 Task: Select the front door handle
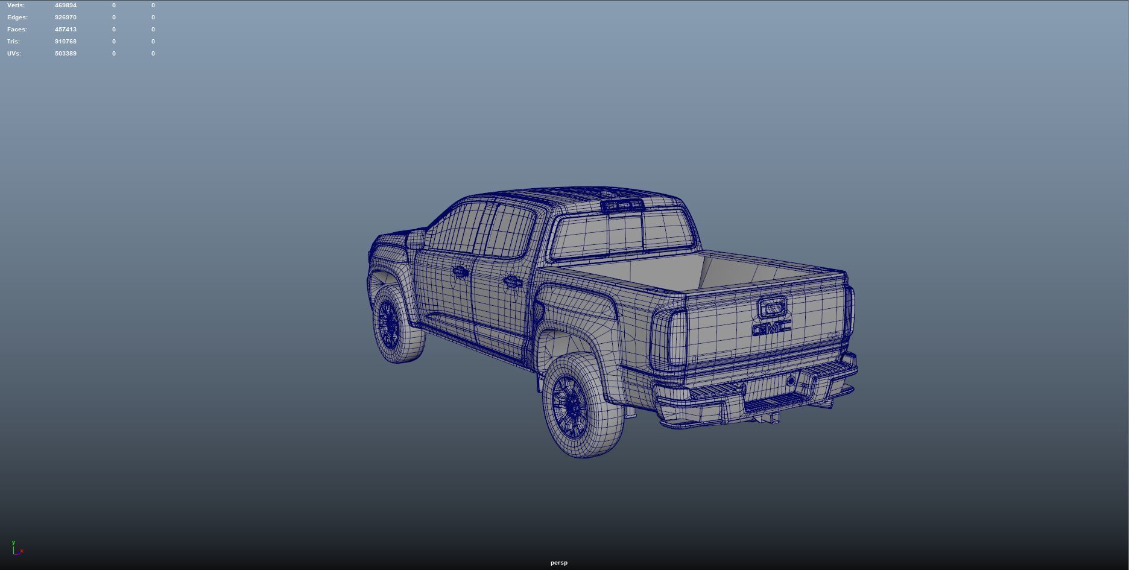pos(460,272)
